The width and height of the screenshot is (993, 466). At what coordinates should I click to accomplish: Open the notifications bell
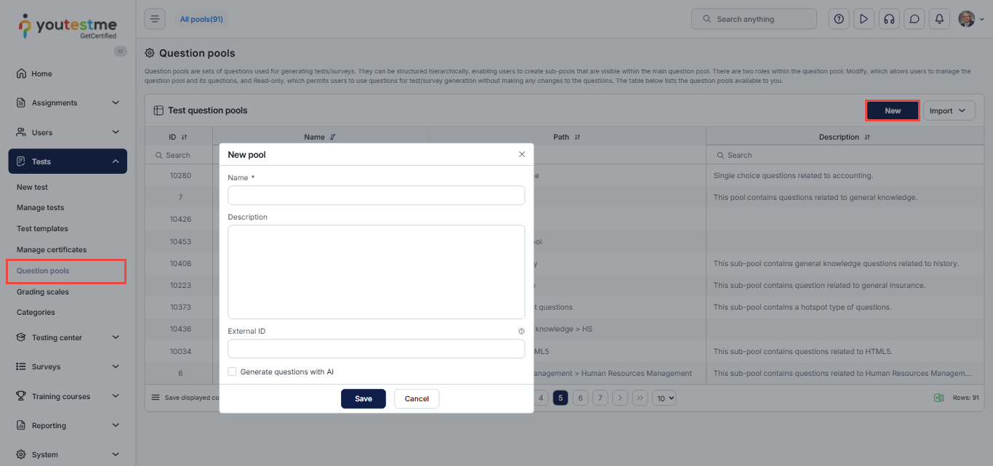pyautogui.click(x=939, y=19)
